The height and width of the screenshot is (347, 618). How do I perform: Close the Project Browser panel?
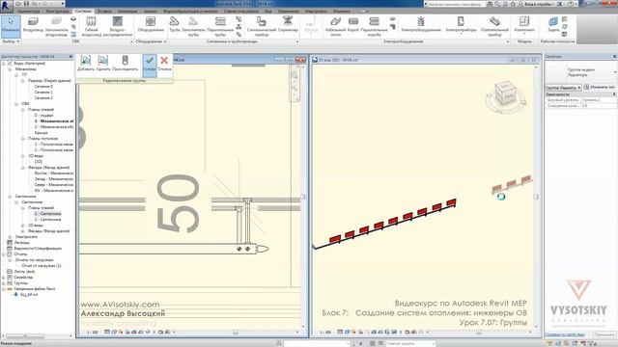click(x=70, y=57)
